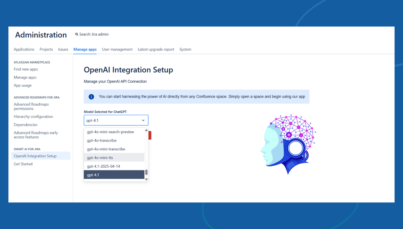The image size is (403, 229).
Task: Click the search magnifier icon
Action: (x=77, y=34)
